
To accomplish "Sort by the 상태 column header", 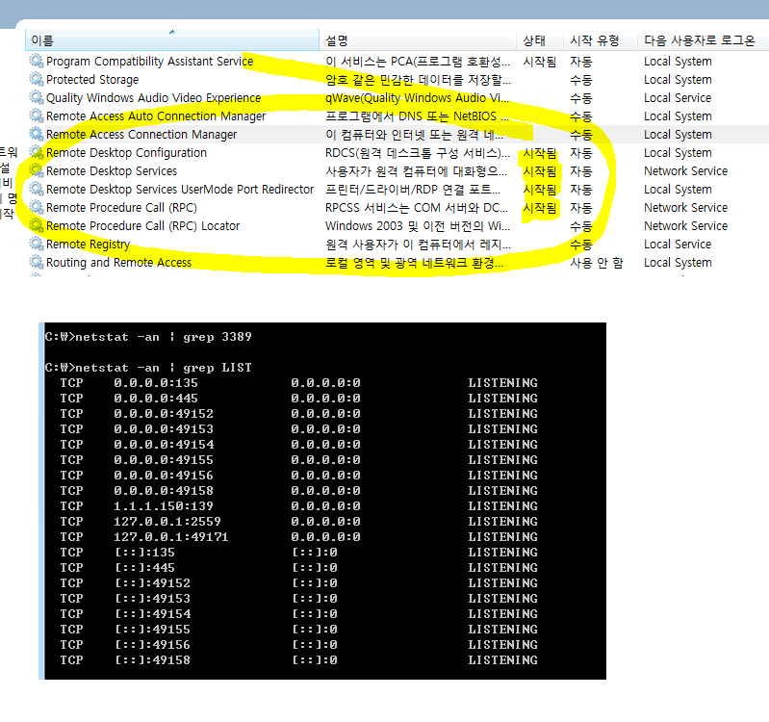I will point(541,40).
